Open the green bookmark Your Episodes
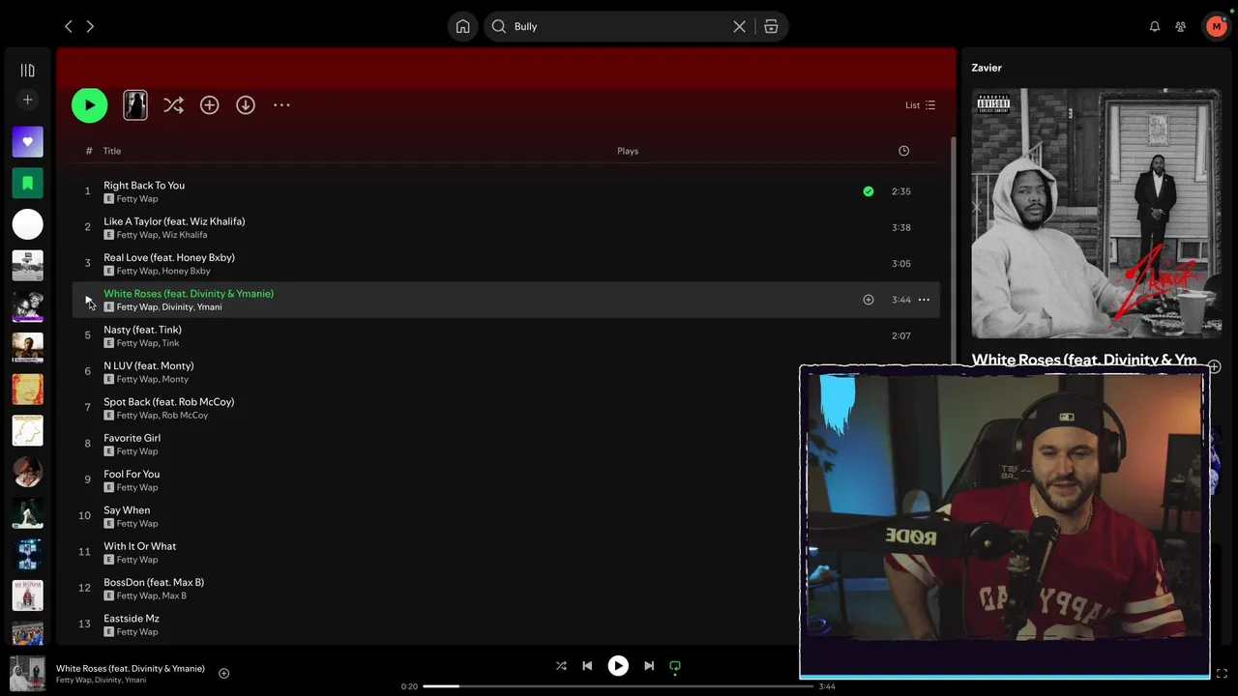Viewport: 1238px width, 696px height. click(x=27, y=183)
